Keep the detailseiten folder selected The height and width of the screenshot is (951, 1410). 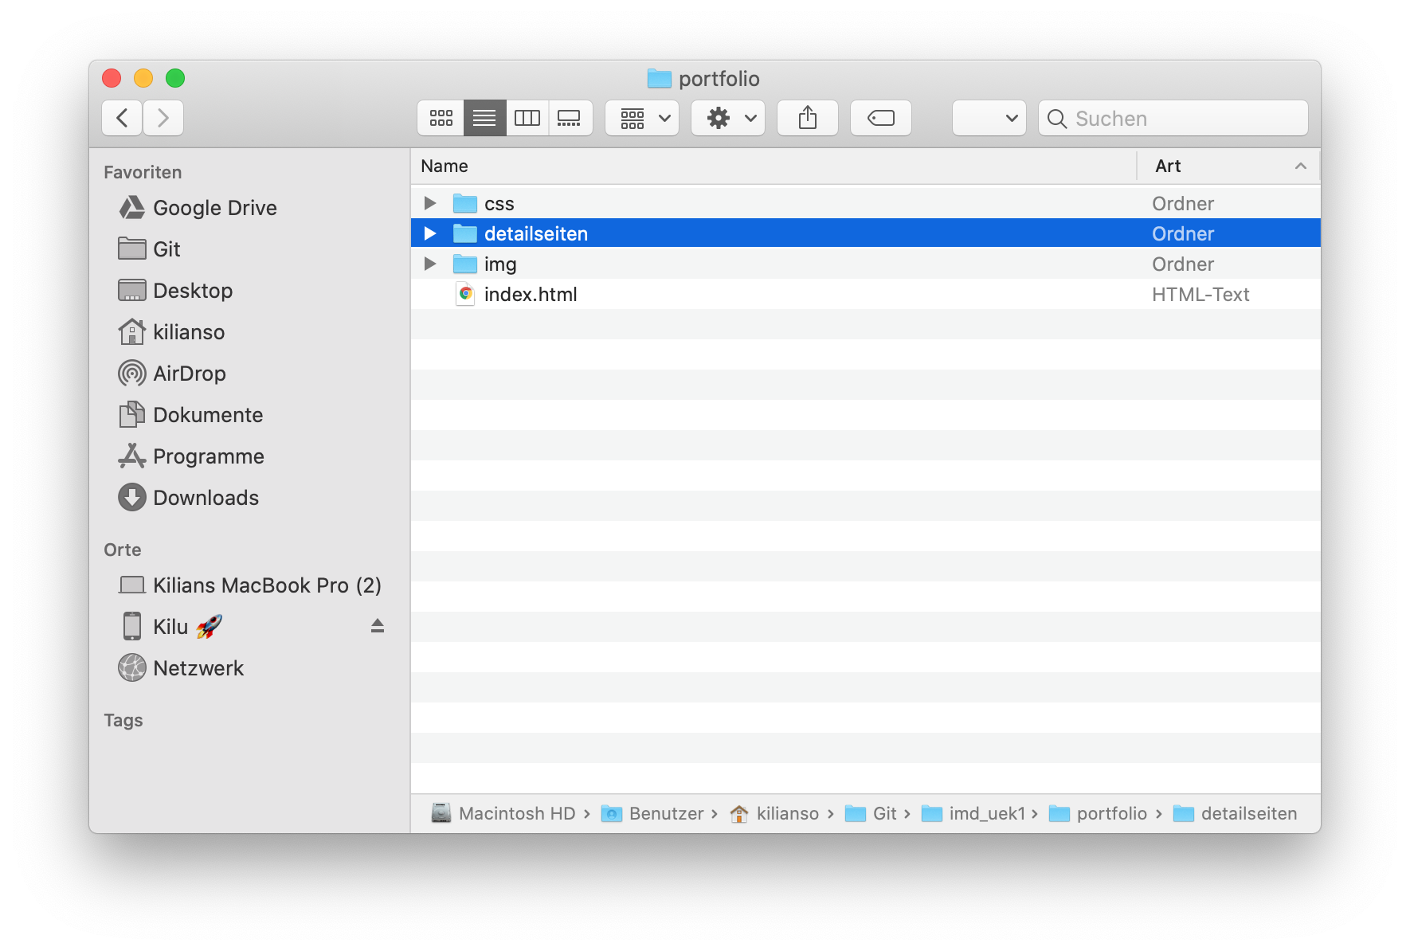point(536,233)
